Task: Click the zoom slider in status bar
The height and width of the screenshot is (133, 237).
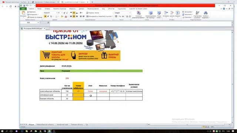Action: coord(223,127)
